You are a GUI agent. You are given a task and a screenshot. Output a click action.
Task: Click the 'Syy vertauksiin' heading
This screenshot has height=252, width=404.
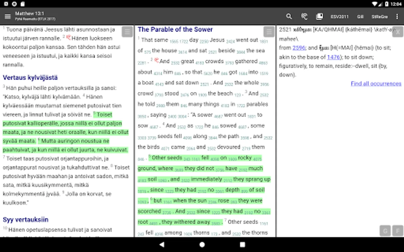coord(26,220)
